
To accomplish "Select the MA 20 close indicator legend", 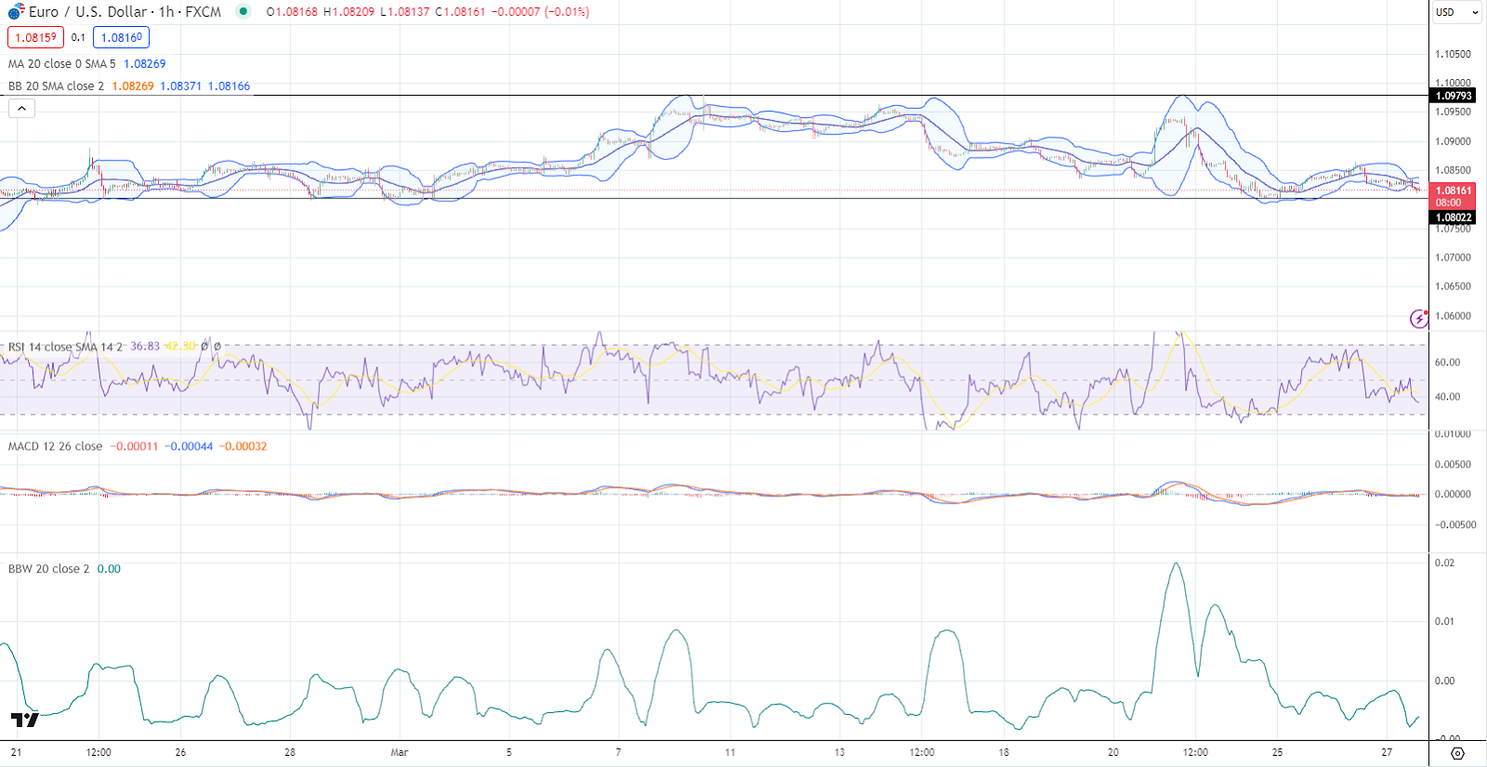I will 62,64.
